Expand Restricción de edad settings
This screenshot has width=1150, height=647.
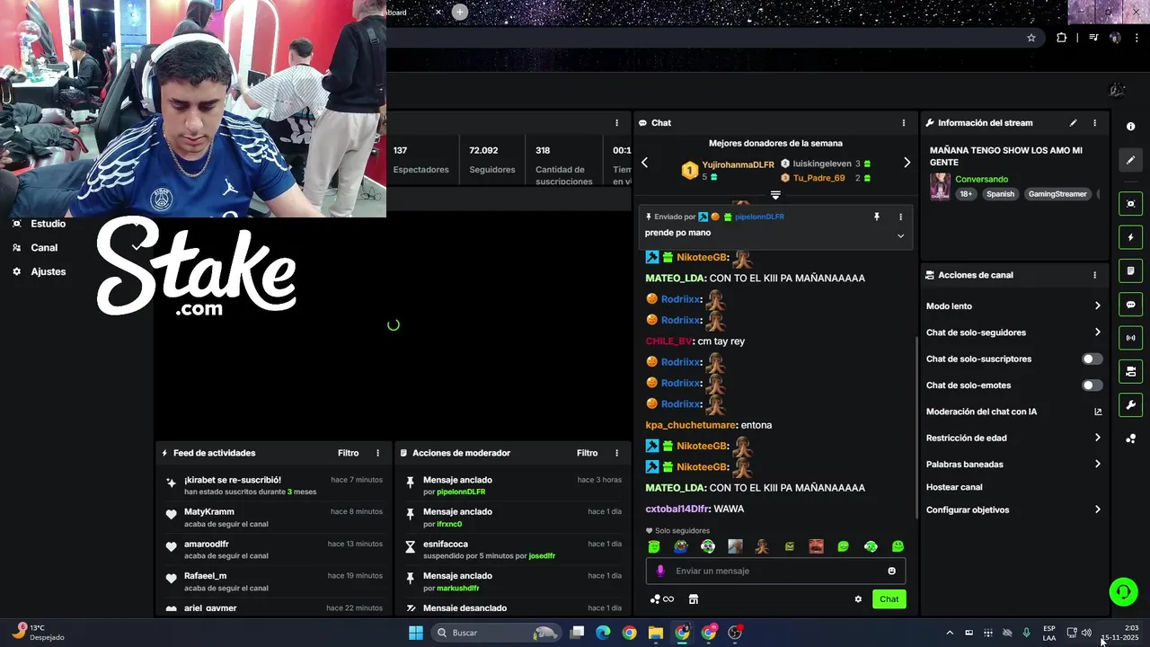click(1013, 438)
